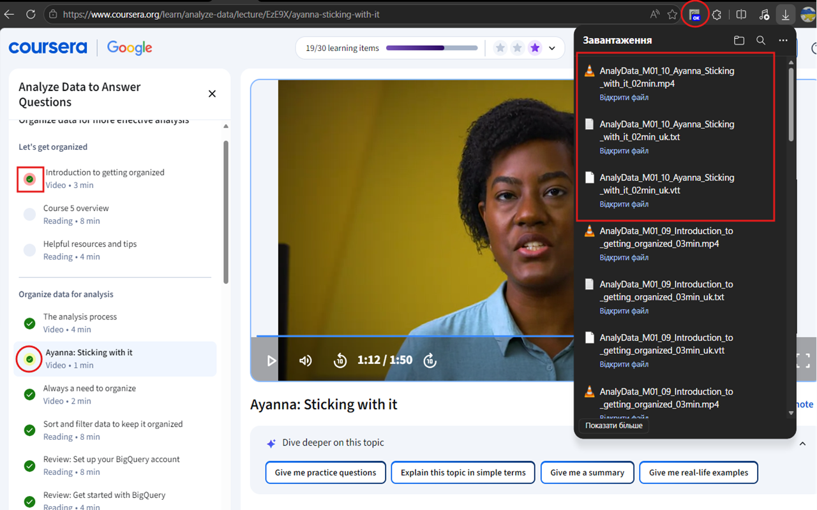The width and height of the screenshot is (817, 510).
Task: Expand the learning items rating dropdown chevron
Action: [x=552, y=48]
